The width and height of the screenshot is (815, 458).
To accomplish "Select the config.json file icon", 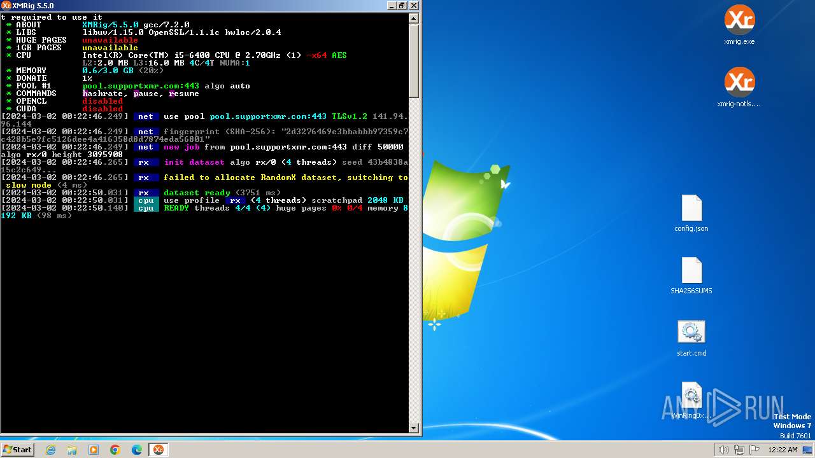I will click(x=691, y=213).
